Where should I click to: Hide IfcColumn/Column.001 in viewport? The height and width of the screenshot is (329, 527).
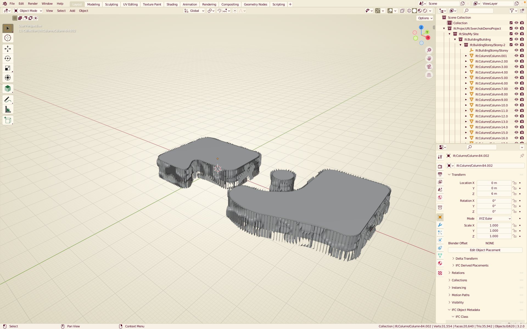point(516,56)
